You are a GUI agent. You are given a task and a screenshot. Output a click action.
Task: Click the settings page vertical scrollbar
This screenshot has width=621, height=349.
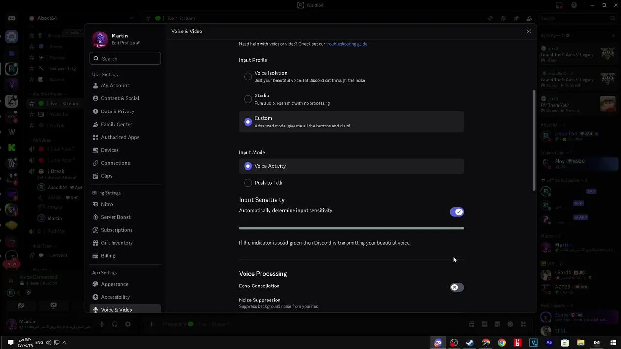point(534,141)
